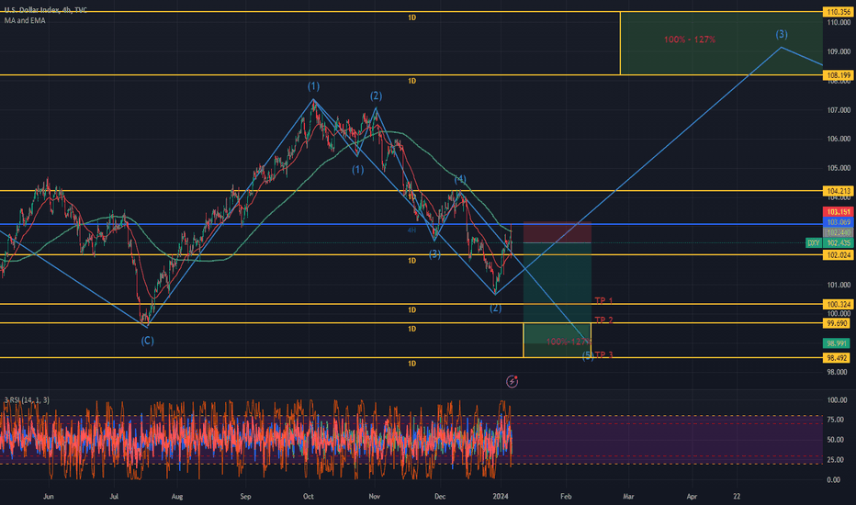Screen dimensions: 856x505
Task: Click the (C) wave label
Action: point(147,341)
